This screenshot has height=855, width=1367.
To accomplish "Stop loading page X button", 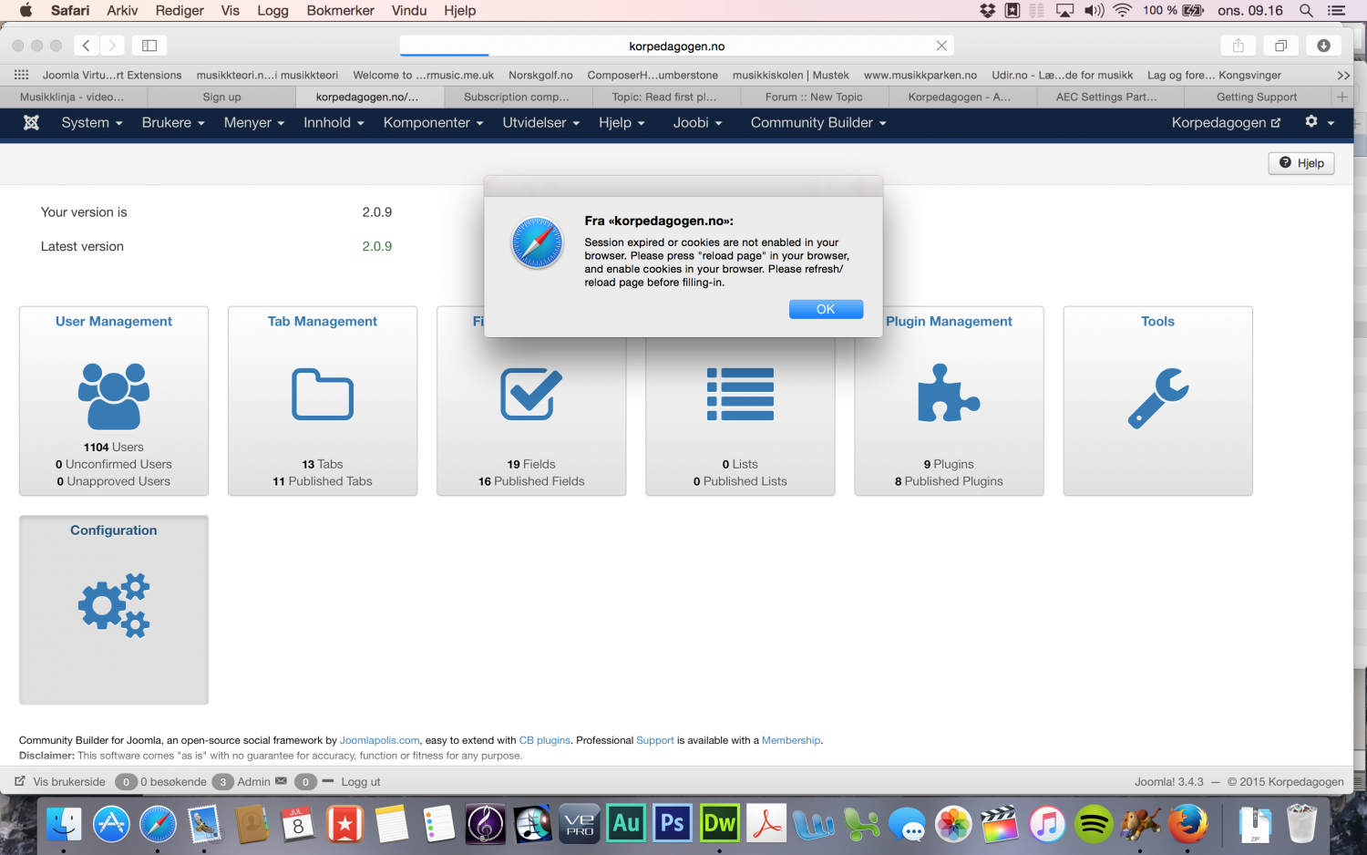I will tap(941, 46).
